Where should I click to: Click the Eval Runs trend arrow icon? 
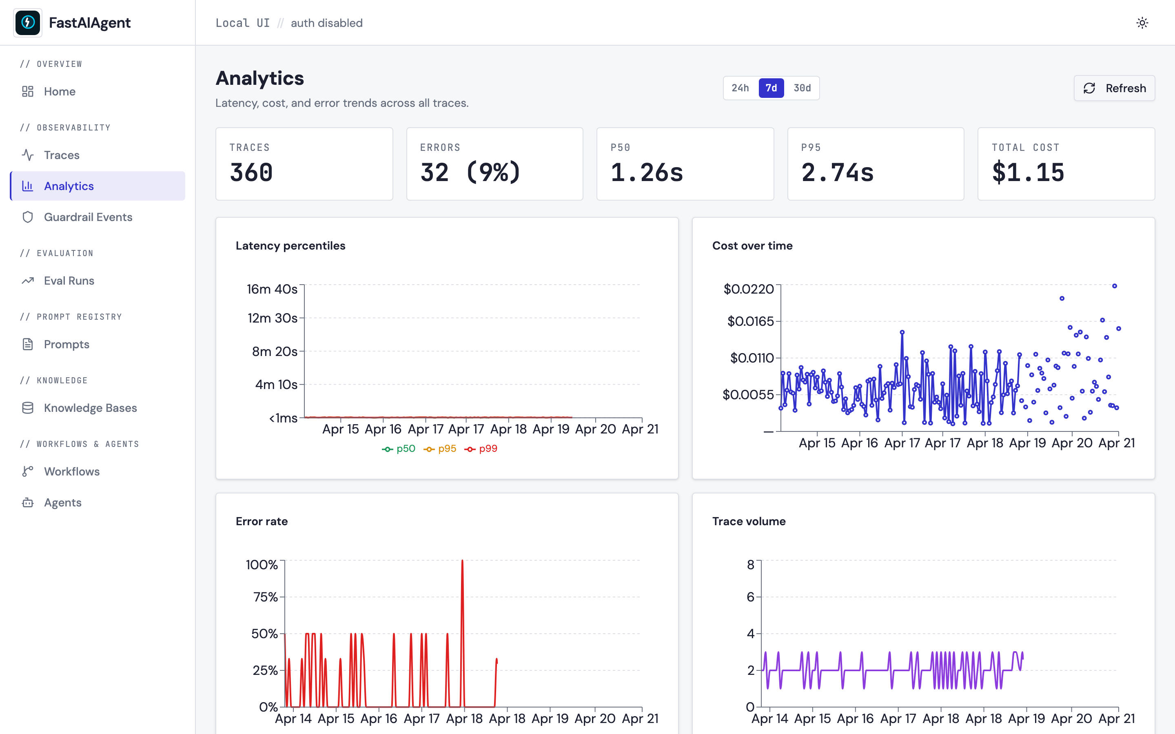click(28, 281)
